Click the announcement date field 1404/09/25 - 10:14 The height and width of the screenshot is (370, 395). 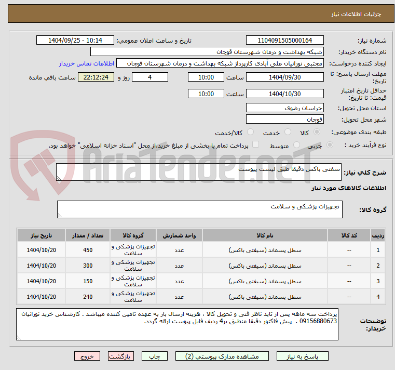[75, 40]
